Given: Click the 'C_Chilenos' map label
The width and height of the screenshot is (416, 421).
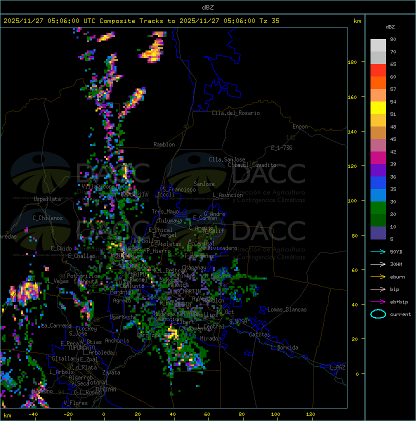Looking at the screenshot, I should tap(47, 218).
